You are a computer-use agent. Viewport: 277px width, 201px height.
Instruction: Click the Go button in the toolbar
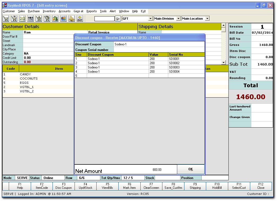(x=118, y=19)
